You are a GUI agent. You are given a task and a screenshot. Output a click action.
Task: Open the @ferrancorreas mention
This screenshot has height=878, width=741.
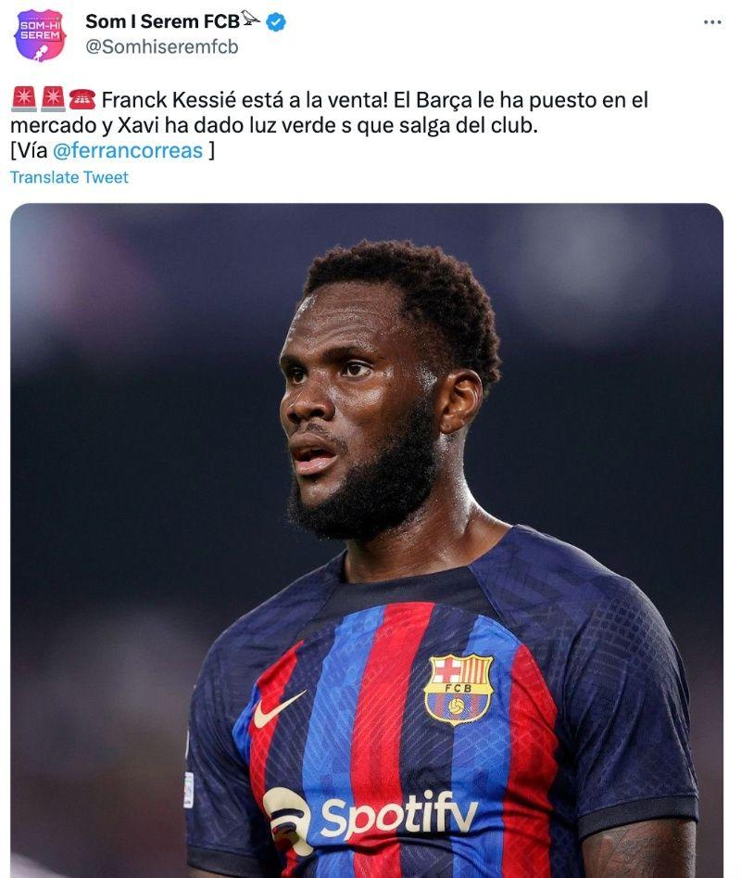(128, 150)
